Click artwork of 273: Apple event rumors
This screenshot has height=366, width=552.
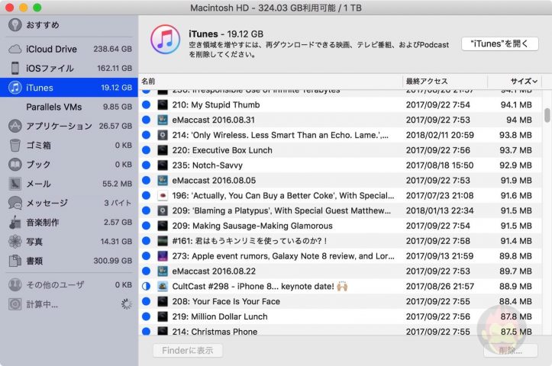point(163,256)
